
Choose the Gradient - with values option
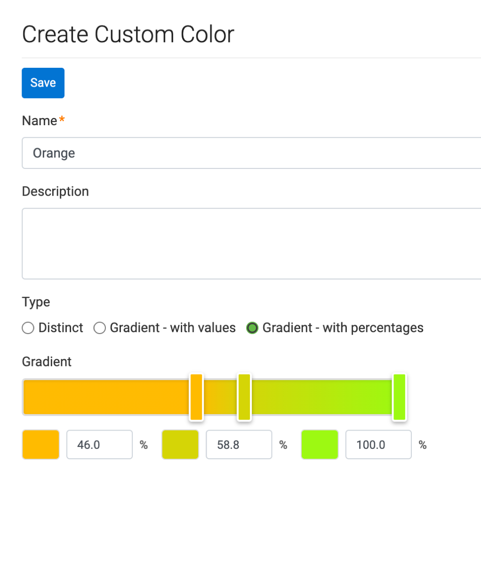click(100, 328)
